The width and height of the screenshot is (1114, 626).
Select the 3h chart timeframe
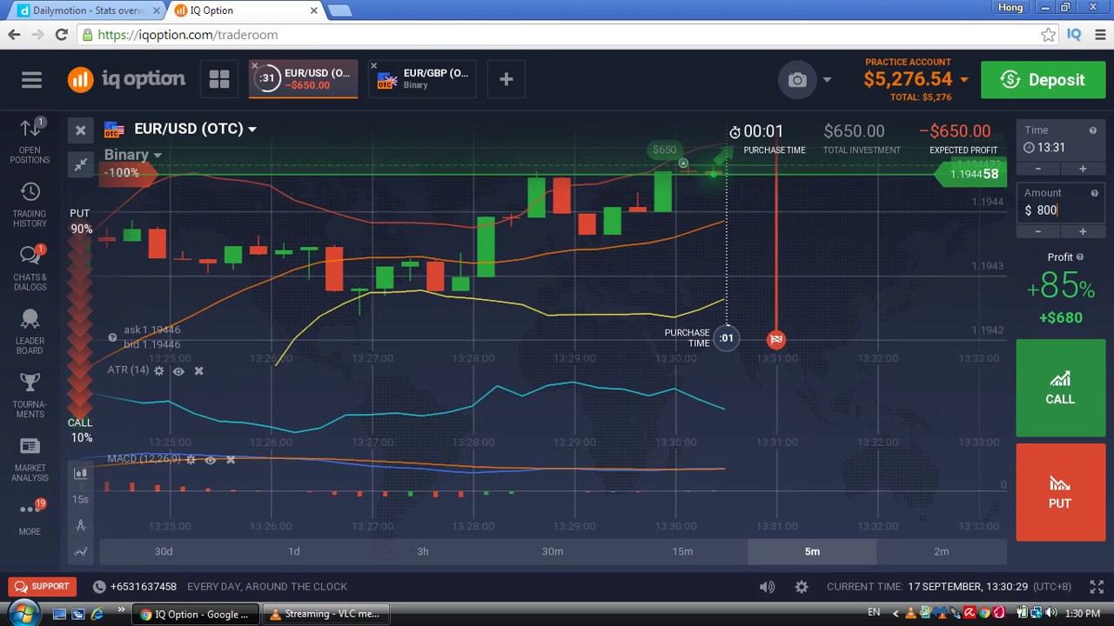[423, 551]
